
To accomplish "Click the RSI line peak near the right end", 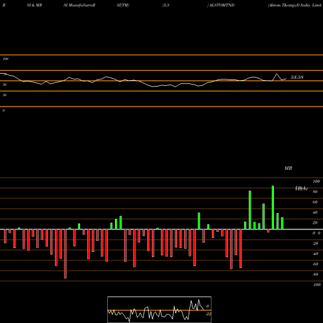I will [x=276, y=74].
